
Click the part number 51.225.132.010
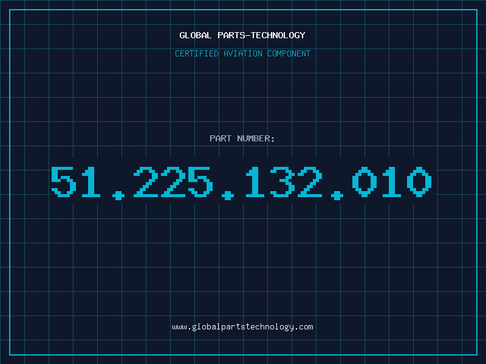click(241, 183)
